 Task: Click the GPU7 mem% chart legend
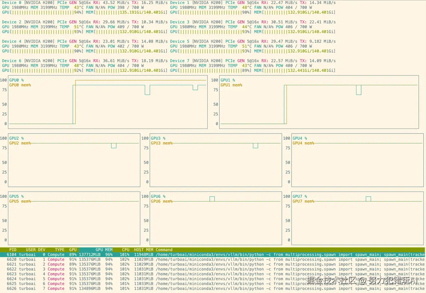[304, 201]
